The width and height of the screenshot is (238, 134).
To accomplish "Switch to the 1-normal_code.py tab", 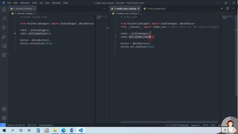I will (23, 9).
